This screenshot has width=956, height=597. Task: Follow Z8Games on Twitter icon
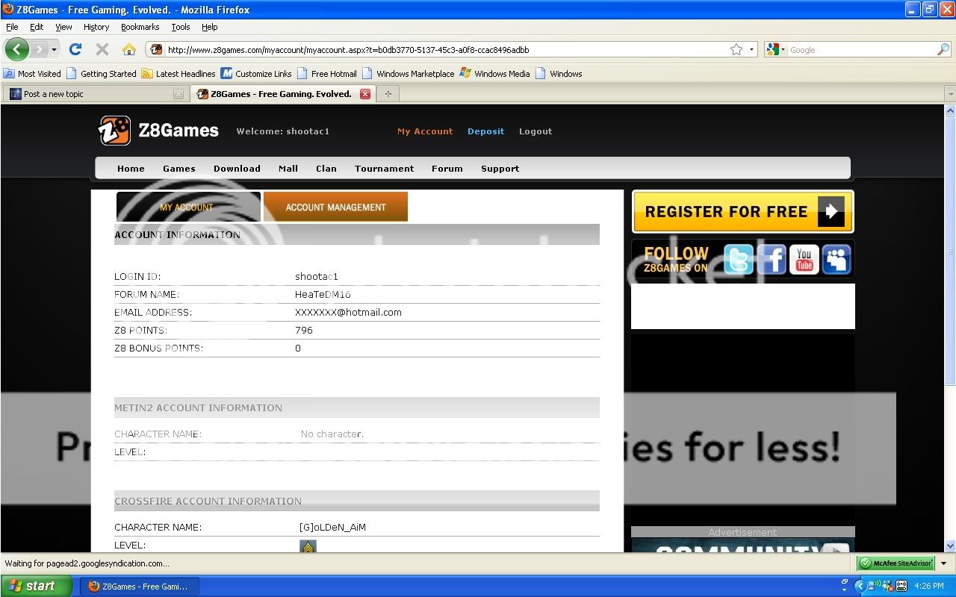pyautogui.click(x=739, y=260)
